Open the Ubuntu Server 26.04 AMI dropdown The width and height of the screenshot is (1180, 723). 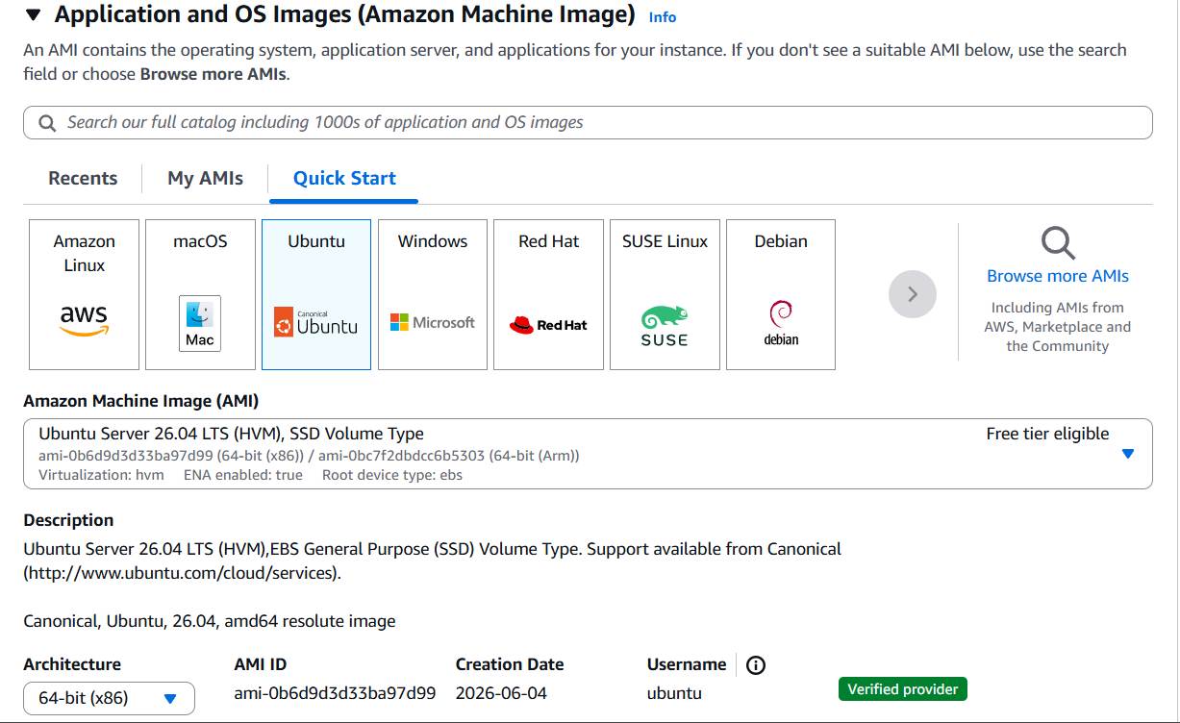(x=588, y=454)
